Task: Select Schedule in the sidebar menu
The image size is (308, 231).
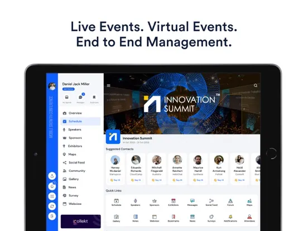Action: [80, 122]
